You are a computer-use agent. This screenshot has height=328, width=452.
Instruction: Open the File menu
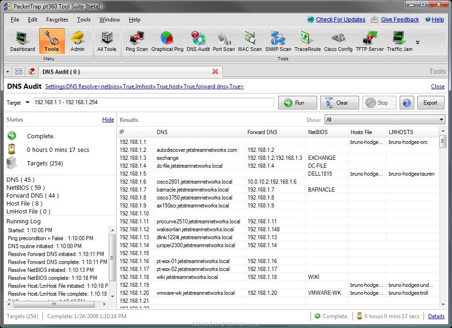tap(15, 20)
